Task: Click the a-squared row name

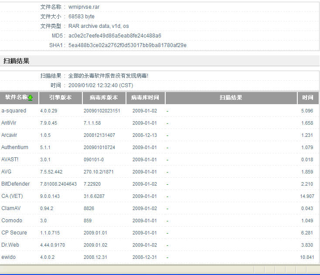Action: click(x=14, y=111)
